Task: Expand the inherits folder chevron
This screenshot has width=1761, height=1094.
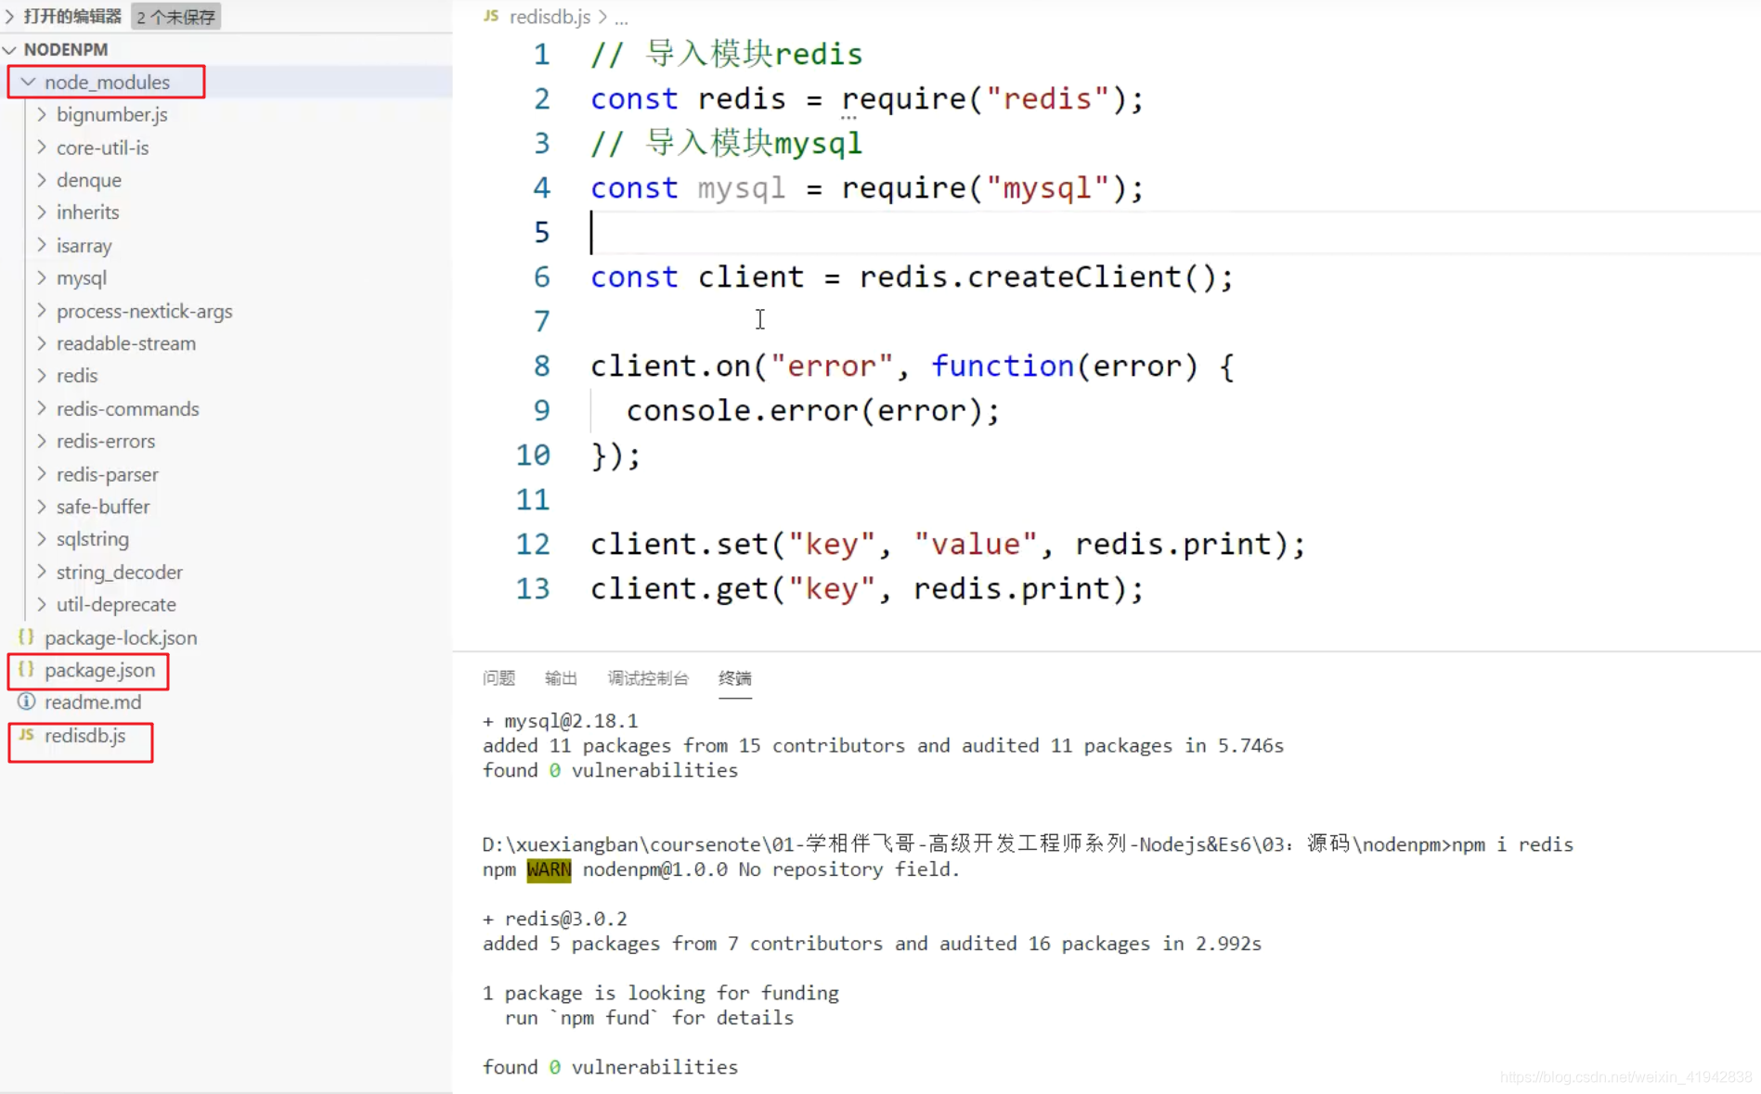Action: point(42,212)
